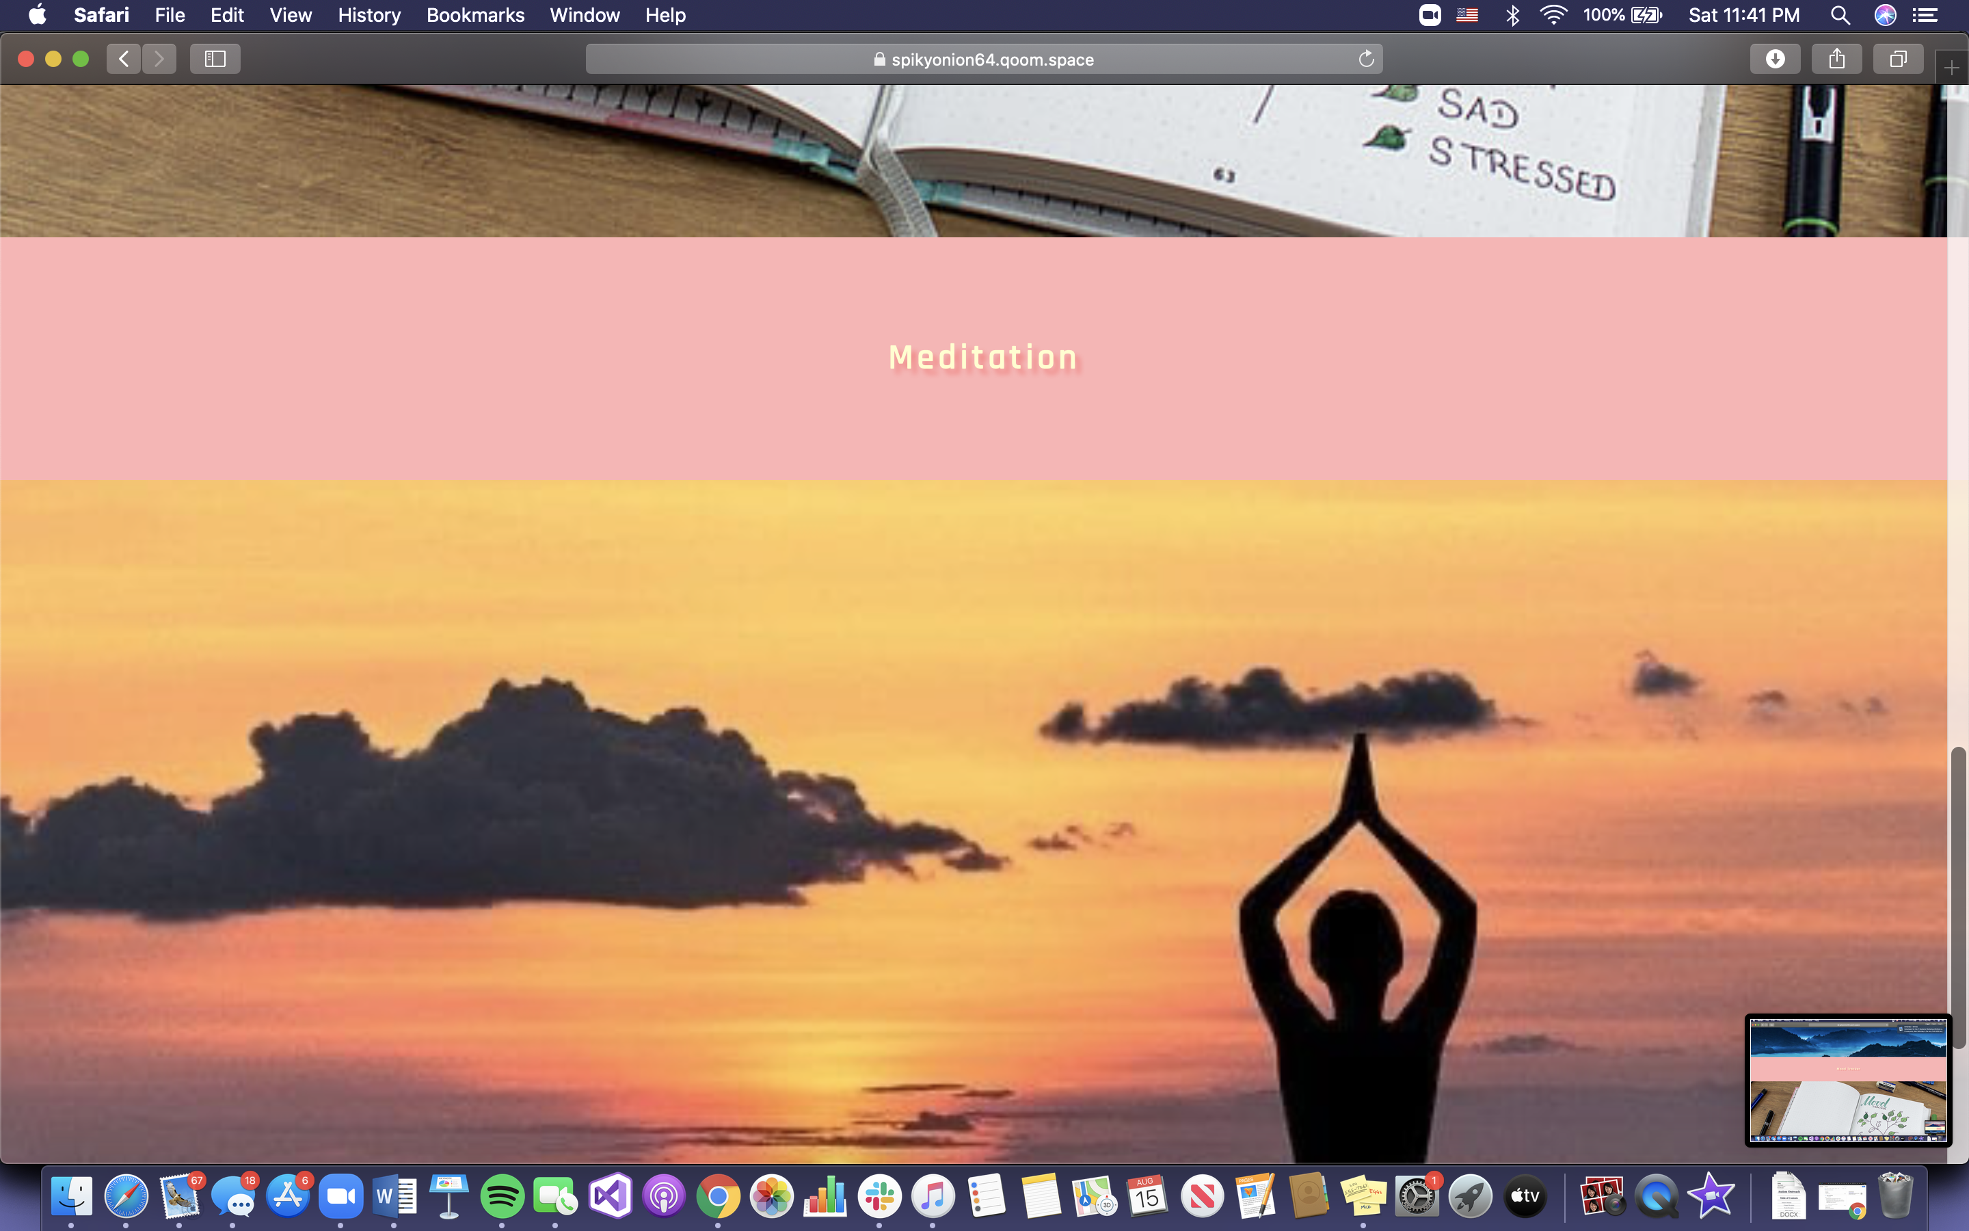Screen dimensions: 1969x1231
Task: Click the Meditation heading text
Action: point(983,358)
